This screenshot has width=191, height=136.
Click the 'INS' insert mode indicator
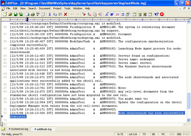(x=179, y=134)
